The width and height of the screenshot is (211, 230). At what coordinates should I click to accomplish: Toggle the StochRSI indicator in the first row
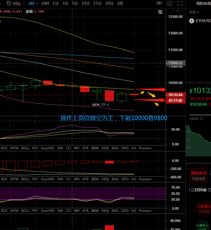point(47,148)
